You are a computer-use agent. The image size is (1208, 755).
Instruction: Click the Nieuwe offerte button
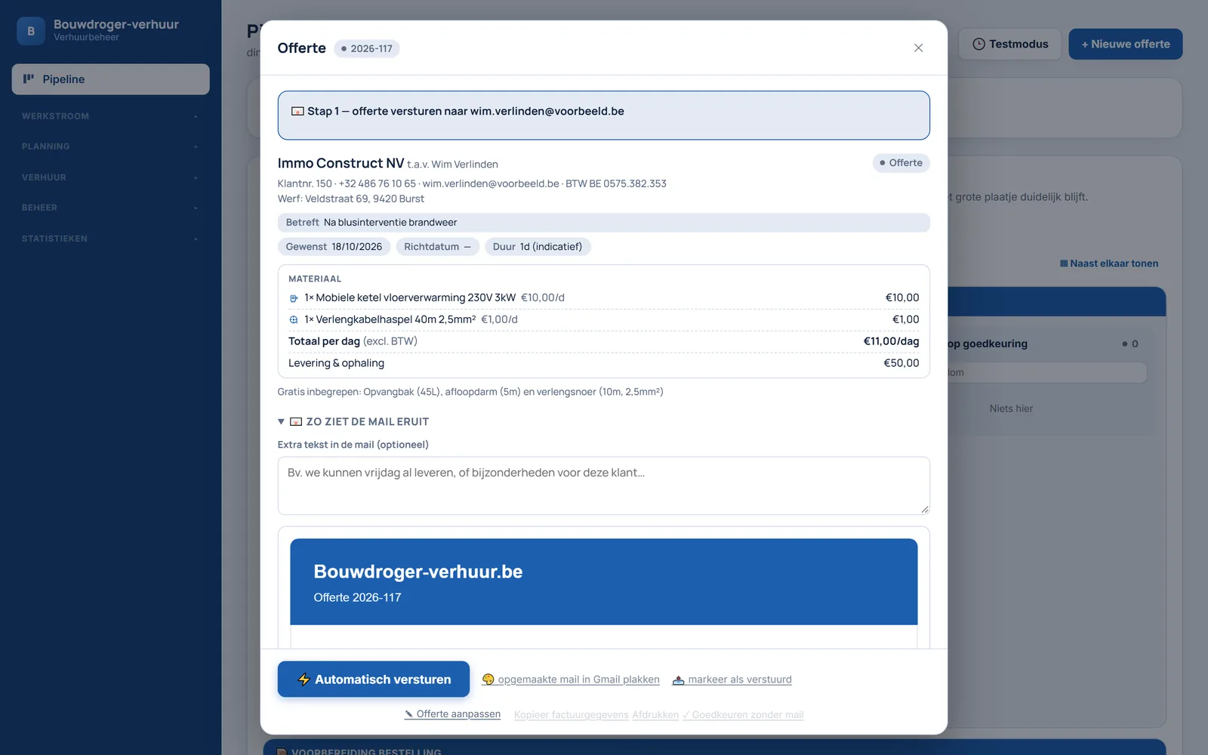[x=1126, y=44]
